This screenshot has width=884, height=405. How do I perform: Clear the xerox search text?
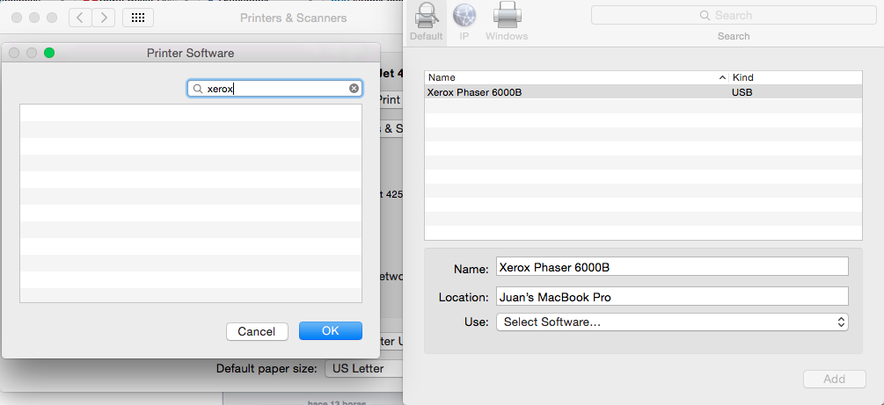[354, 89]
